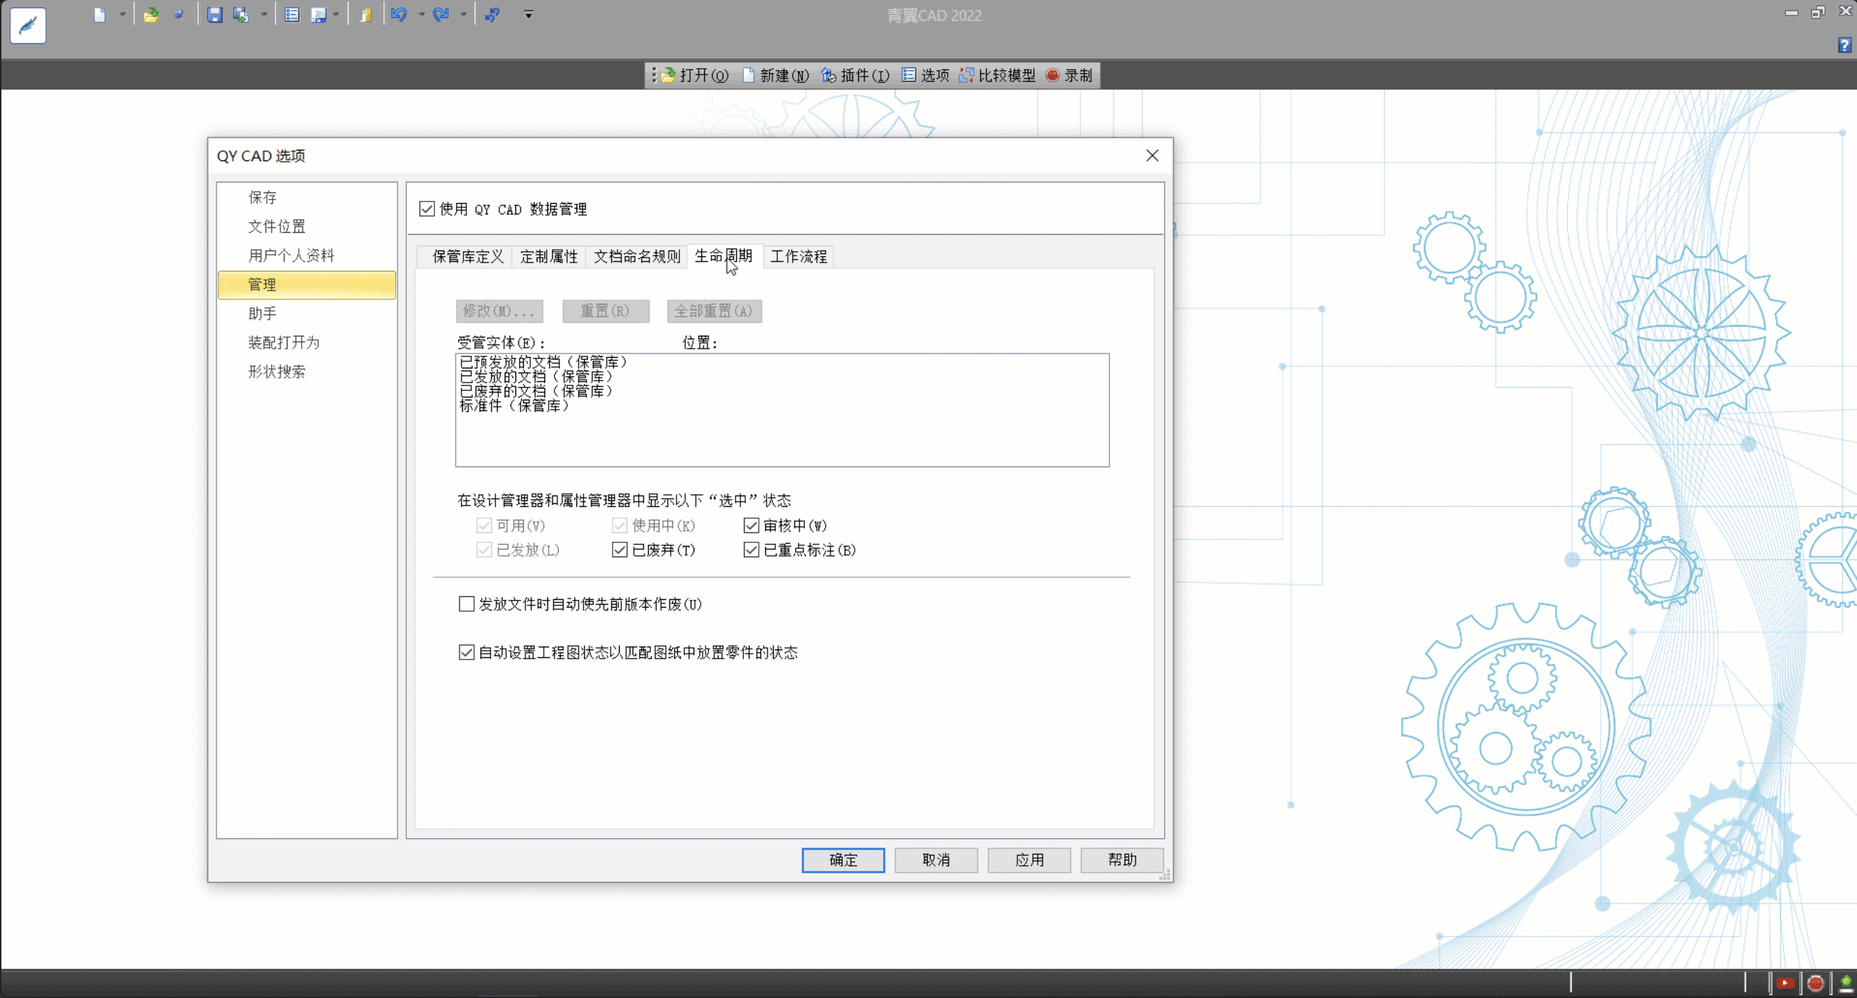The image size is (1857, 998).
Task: Select 用户个人资料 in options sidebar
Action: tap(307, 255)
